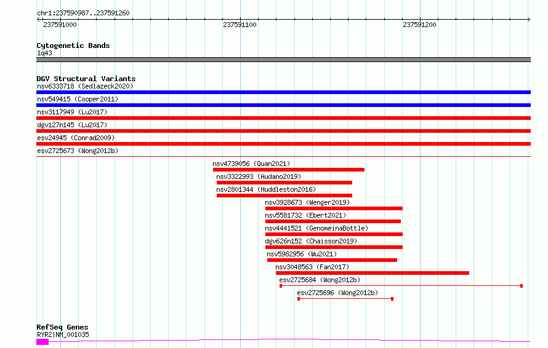Click the dgv127n145 (Lu2017) label
The image size is (548, 348).
click(x=72, y=125)
